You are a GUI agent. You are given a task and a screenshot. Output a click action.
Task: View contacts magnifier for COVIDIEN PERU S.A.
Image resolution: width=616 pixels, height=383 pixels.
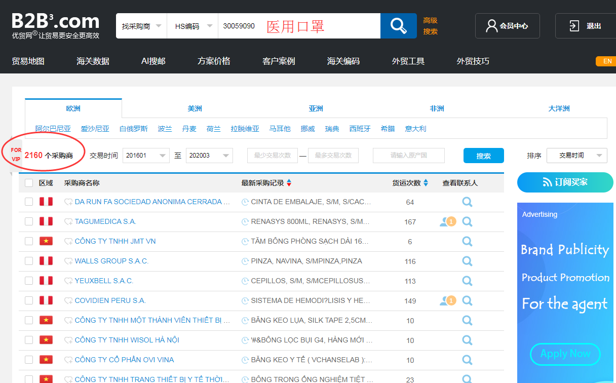467,300
